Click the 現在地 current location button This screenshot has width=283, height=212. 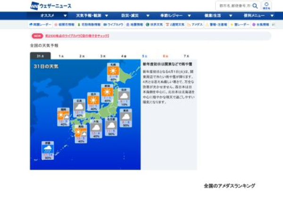[x=266, y=6]
